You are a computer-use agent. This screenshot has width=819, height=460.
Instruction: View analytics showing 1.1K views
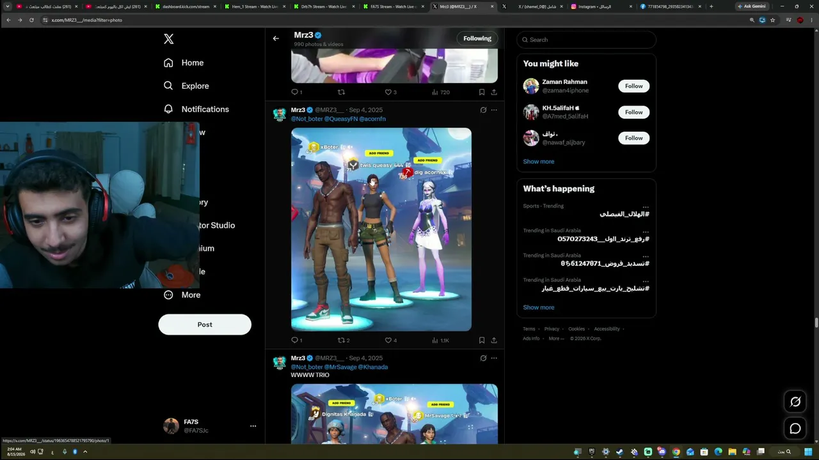click(x=440, y=341)
